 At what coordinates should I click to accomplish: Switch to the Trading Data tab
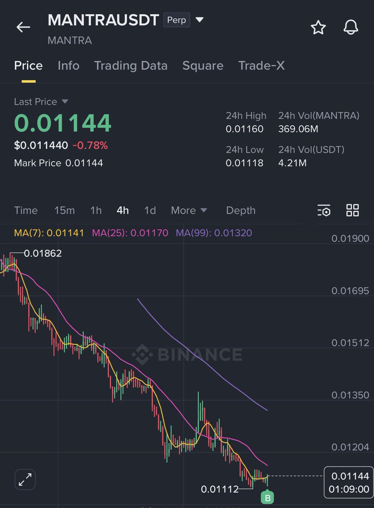(131, 66)
